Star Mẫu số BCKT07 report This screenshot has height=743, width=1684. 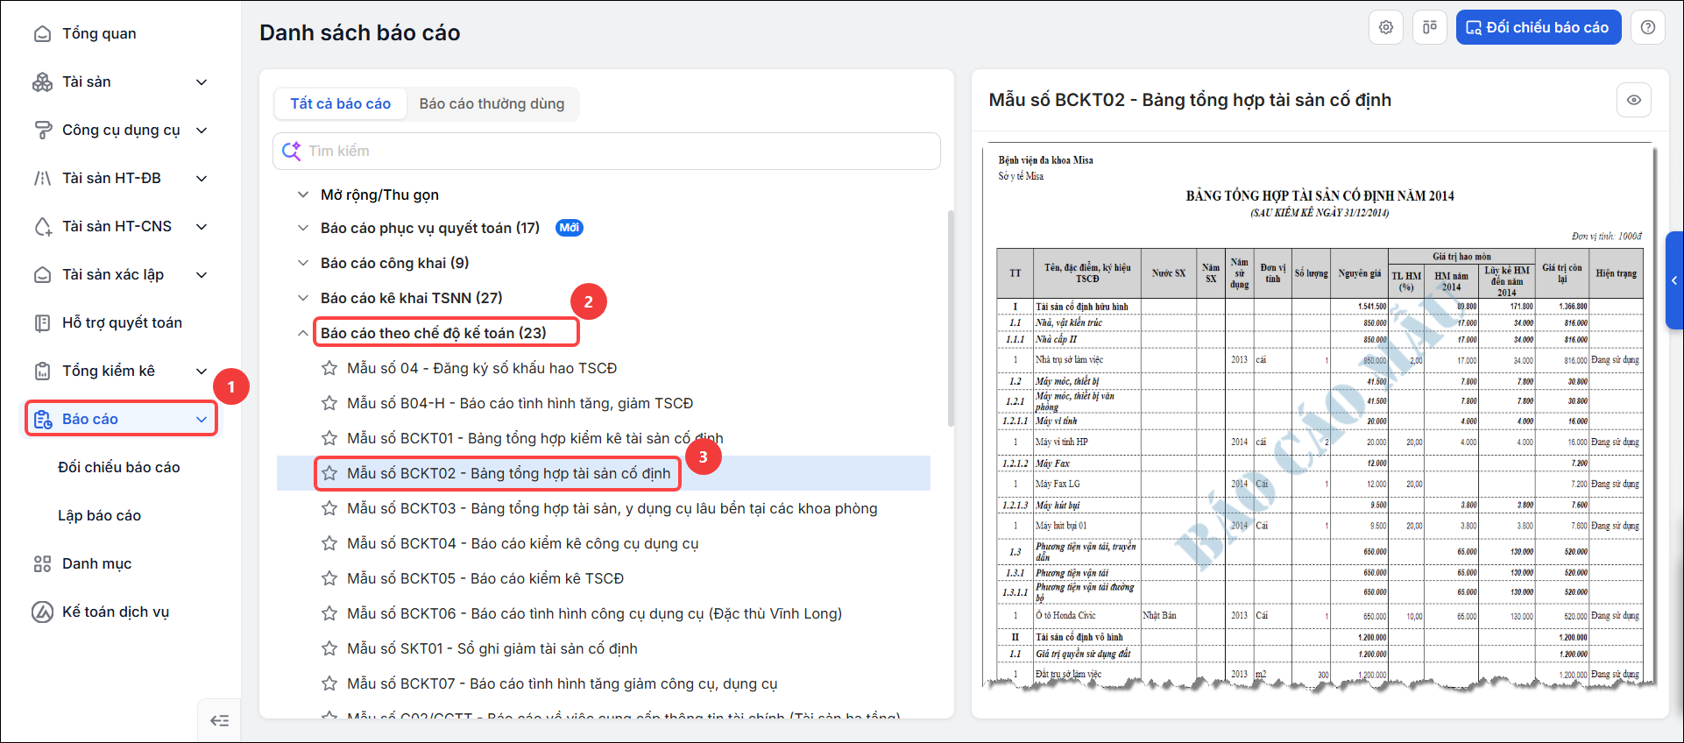coord(329,683)
